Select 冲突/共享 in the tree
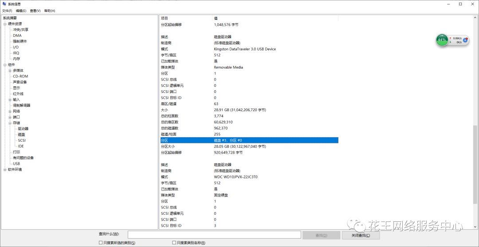Image resolution: width=479 pixels, height=247 pixels. 21,30
